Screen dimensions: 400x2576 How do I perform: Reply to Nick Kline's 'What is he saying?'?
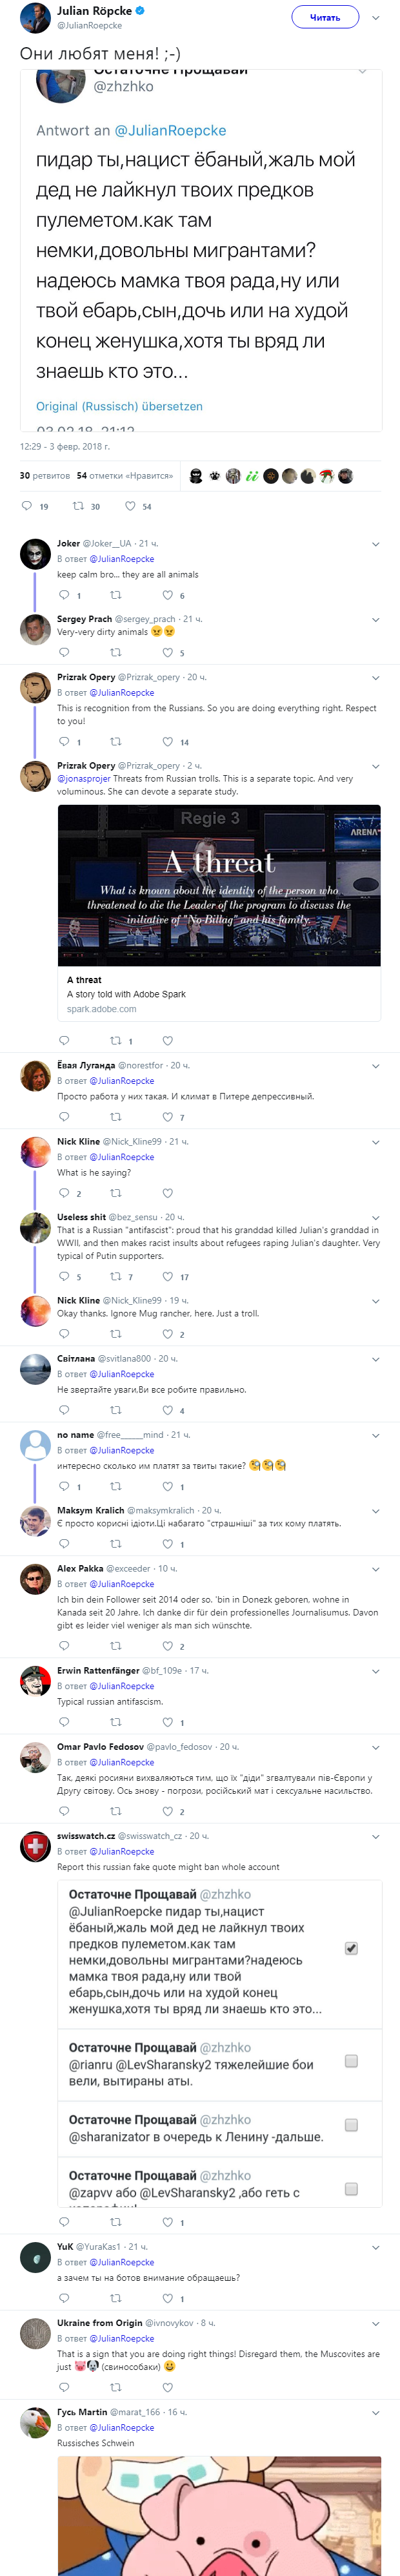(x=64, y=1192)
